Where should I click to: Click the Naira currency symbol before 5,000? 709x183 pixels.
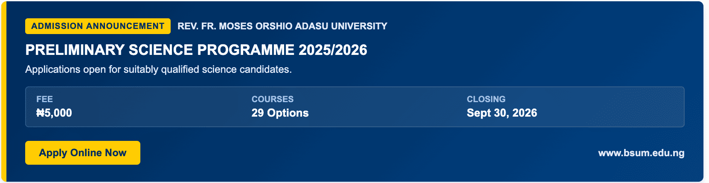40,113
